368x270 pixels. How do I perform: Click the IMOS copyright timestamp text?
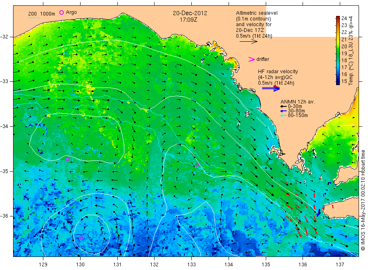[363, 200]
